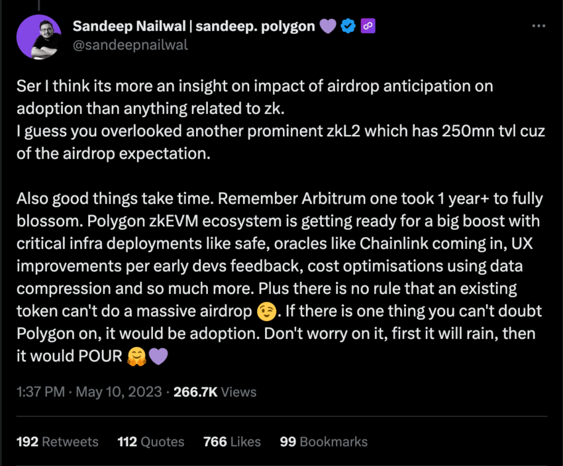Click the hugging face emoji after POUR

coord(137,357)
